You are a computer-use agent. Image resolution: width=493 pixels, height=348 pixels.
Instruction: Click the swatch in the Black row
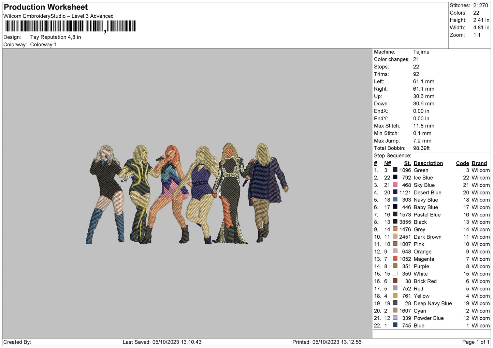(395, 221)
